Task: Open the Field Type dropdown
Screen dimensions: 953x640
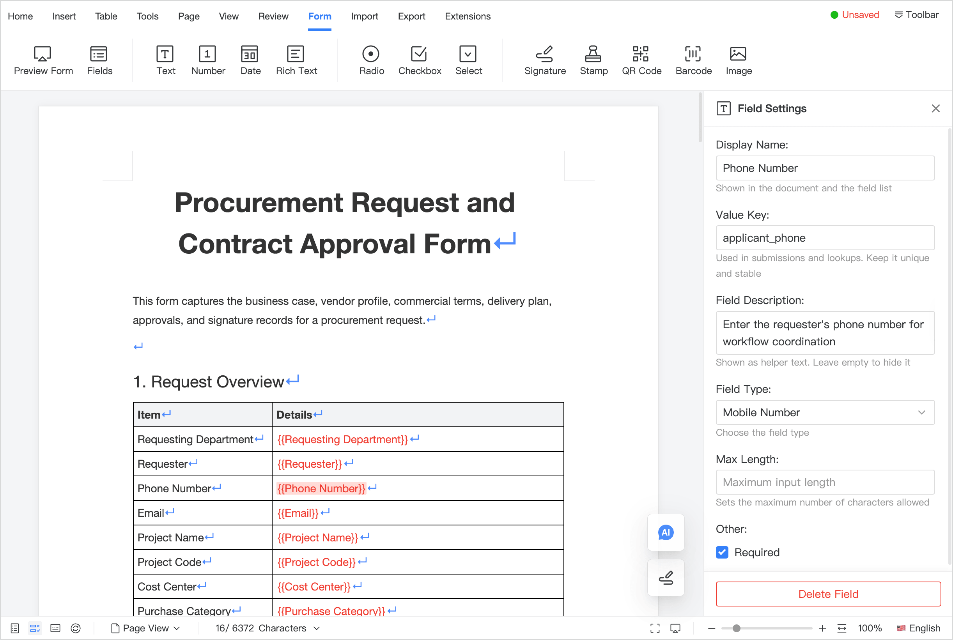Action: tap(825, 412)
